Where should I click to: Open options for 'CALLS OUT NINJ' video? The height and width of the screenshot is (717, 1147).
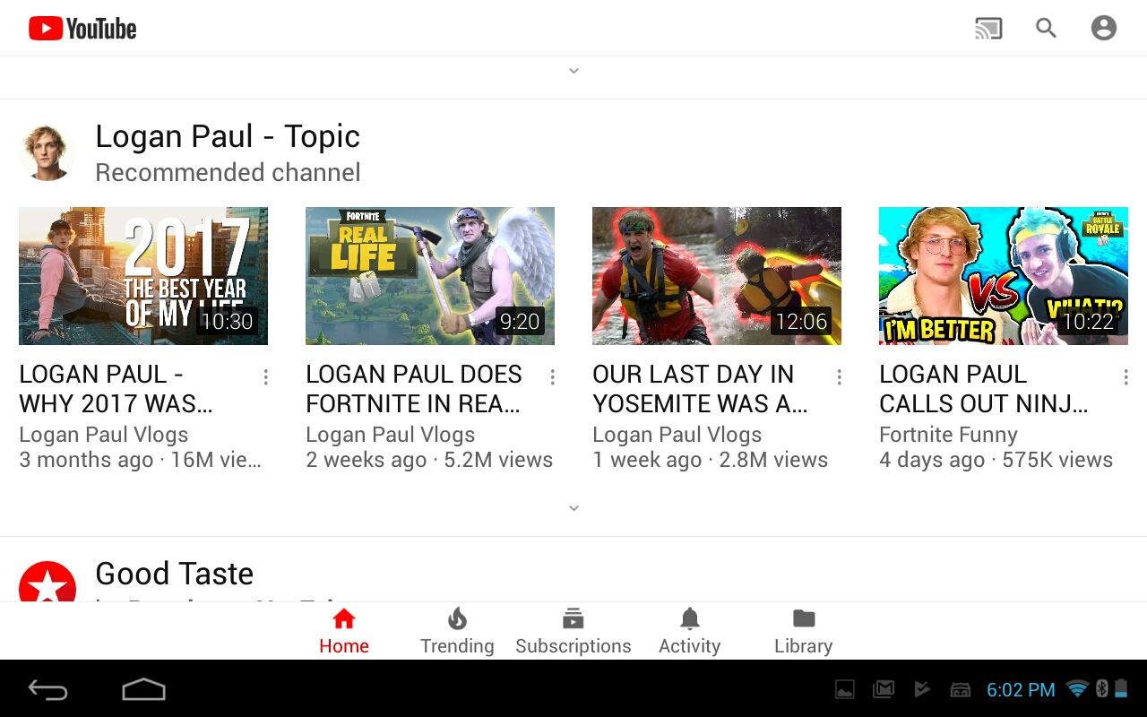tap(1126, 377)
